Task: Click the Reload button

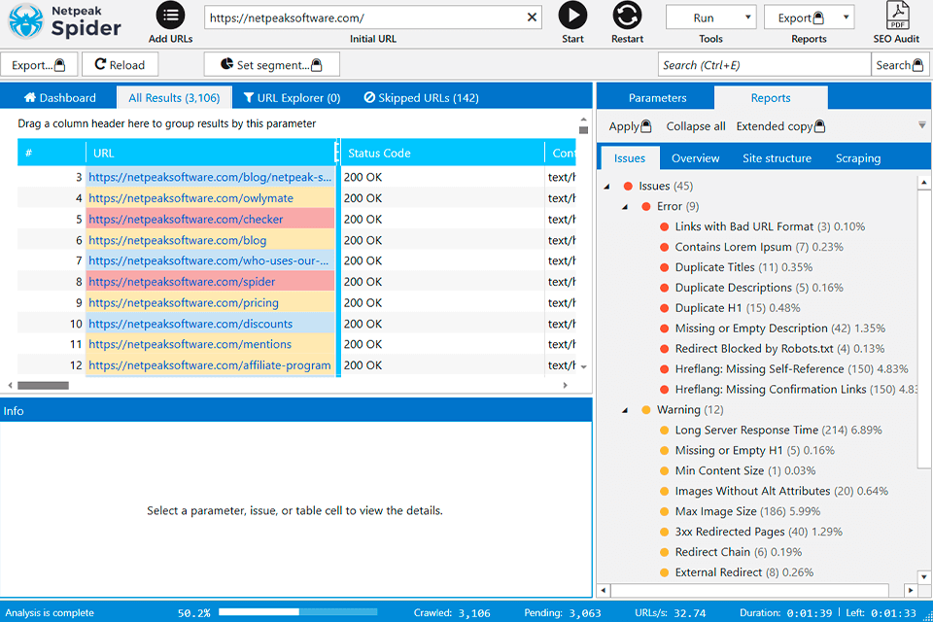Action: pyautogui.click(x=120, y=65)
